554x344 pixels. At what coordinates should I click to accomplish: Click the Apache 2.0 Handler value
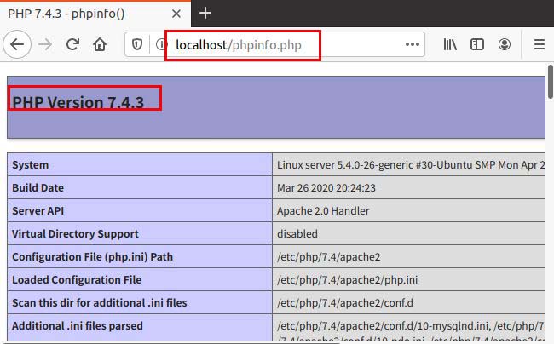point(323,210)
